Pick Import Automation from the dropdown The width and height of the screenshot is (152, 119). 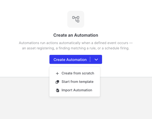pyautogui.click(x=75, y=90)
